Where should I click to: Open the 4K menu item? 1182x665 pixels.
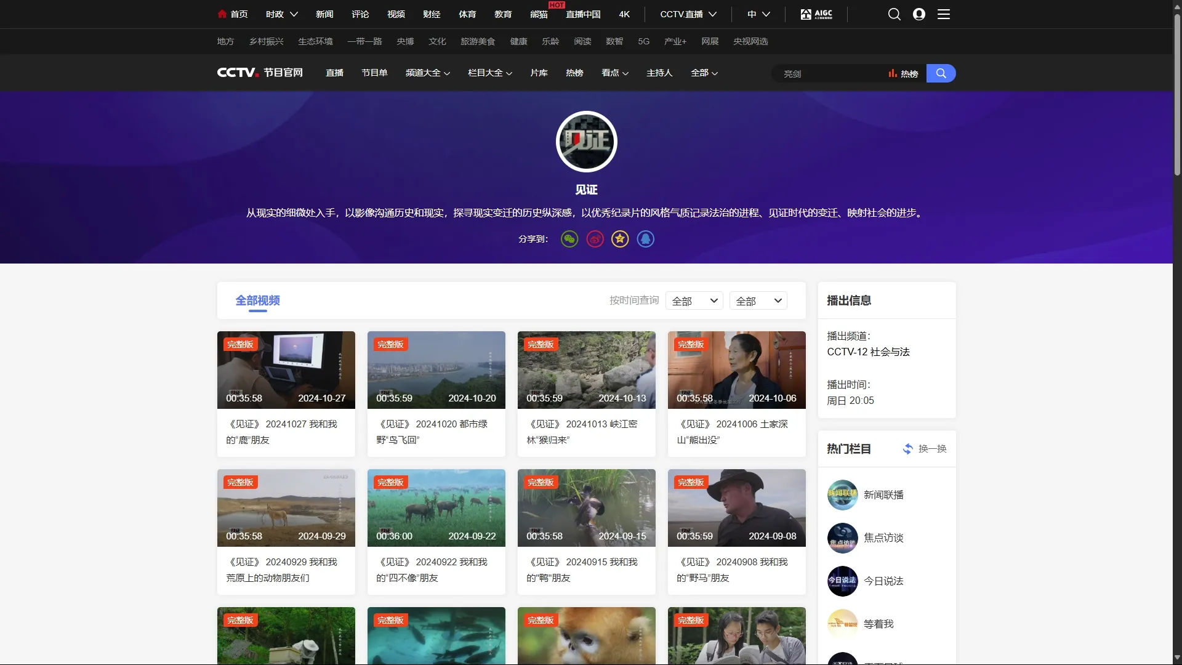coord(624,14)
